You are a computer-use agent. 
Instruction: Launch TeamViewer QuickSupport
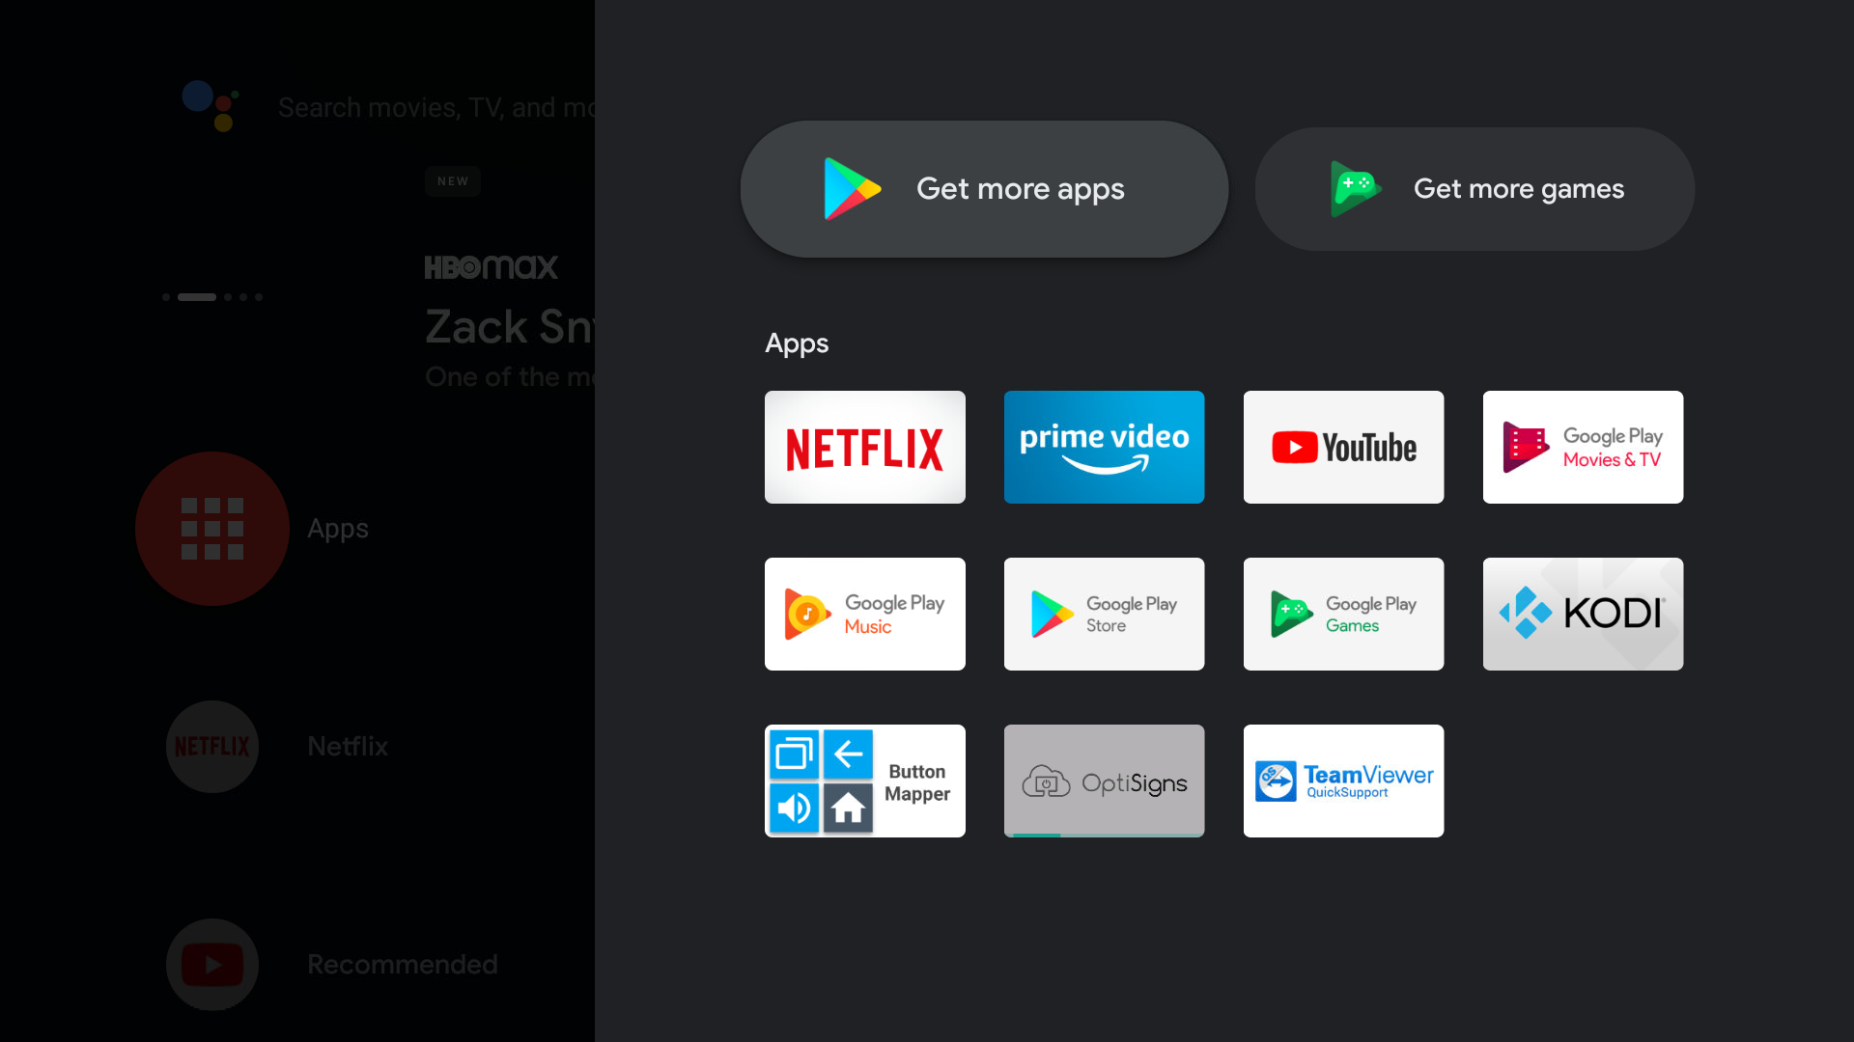click(x=1343, y=781)
